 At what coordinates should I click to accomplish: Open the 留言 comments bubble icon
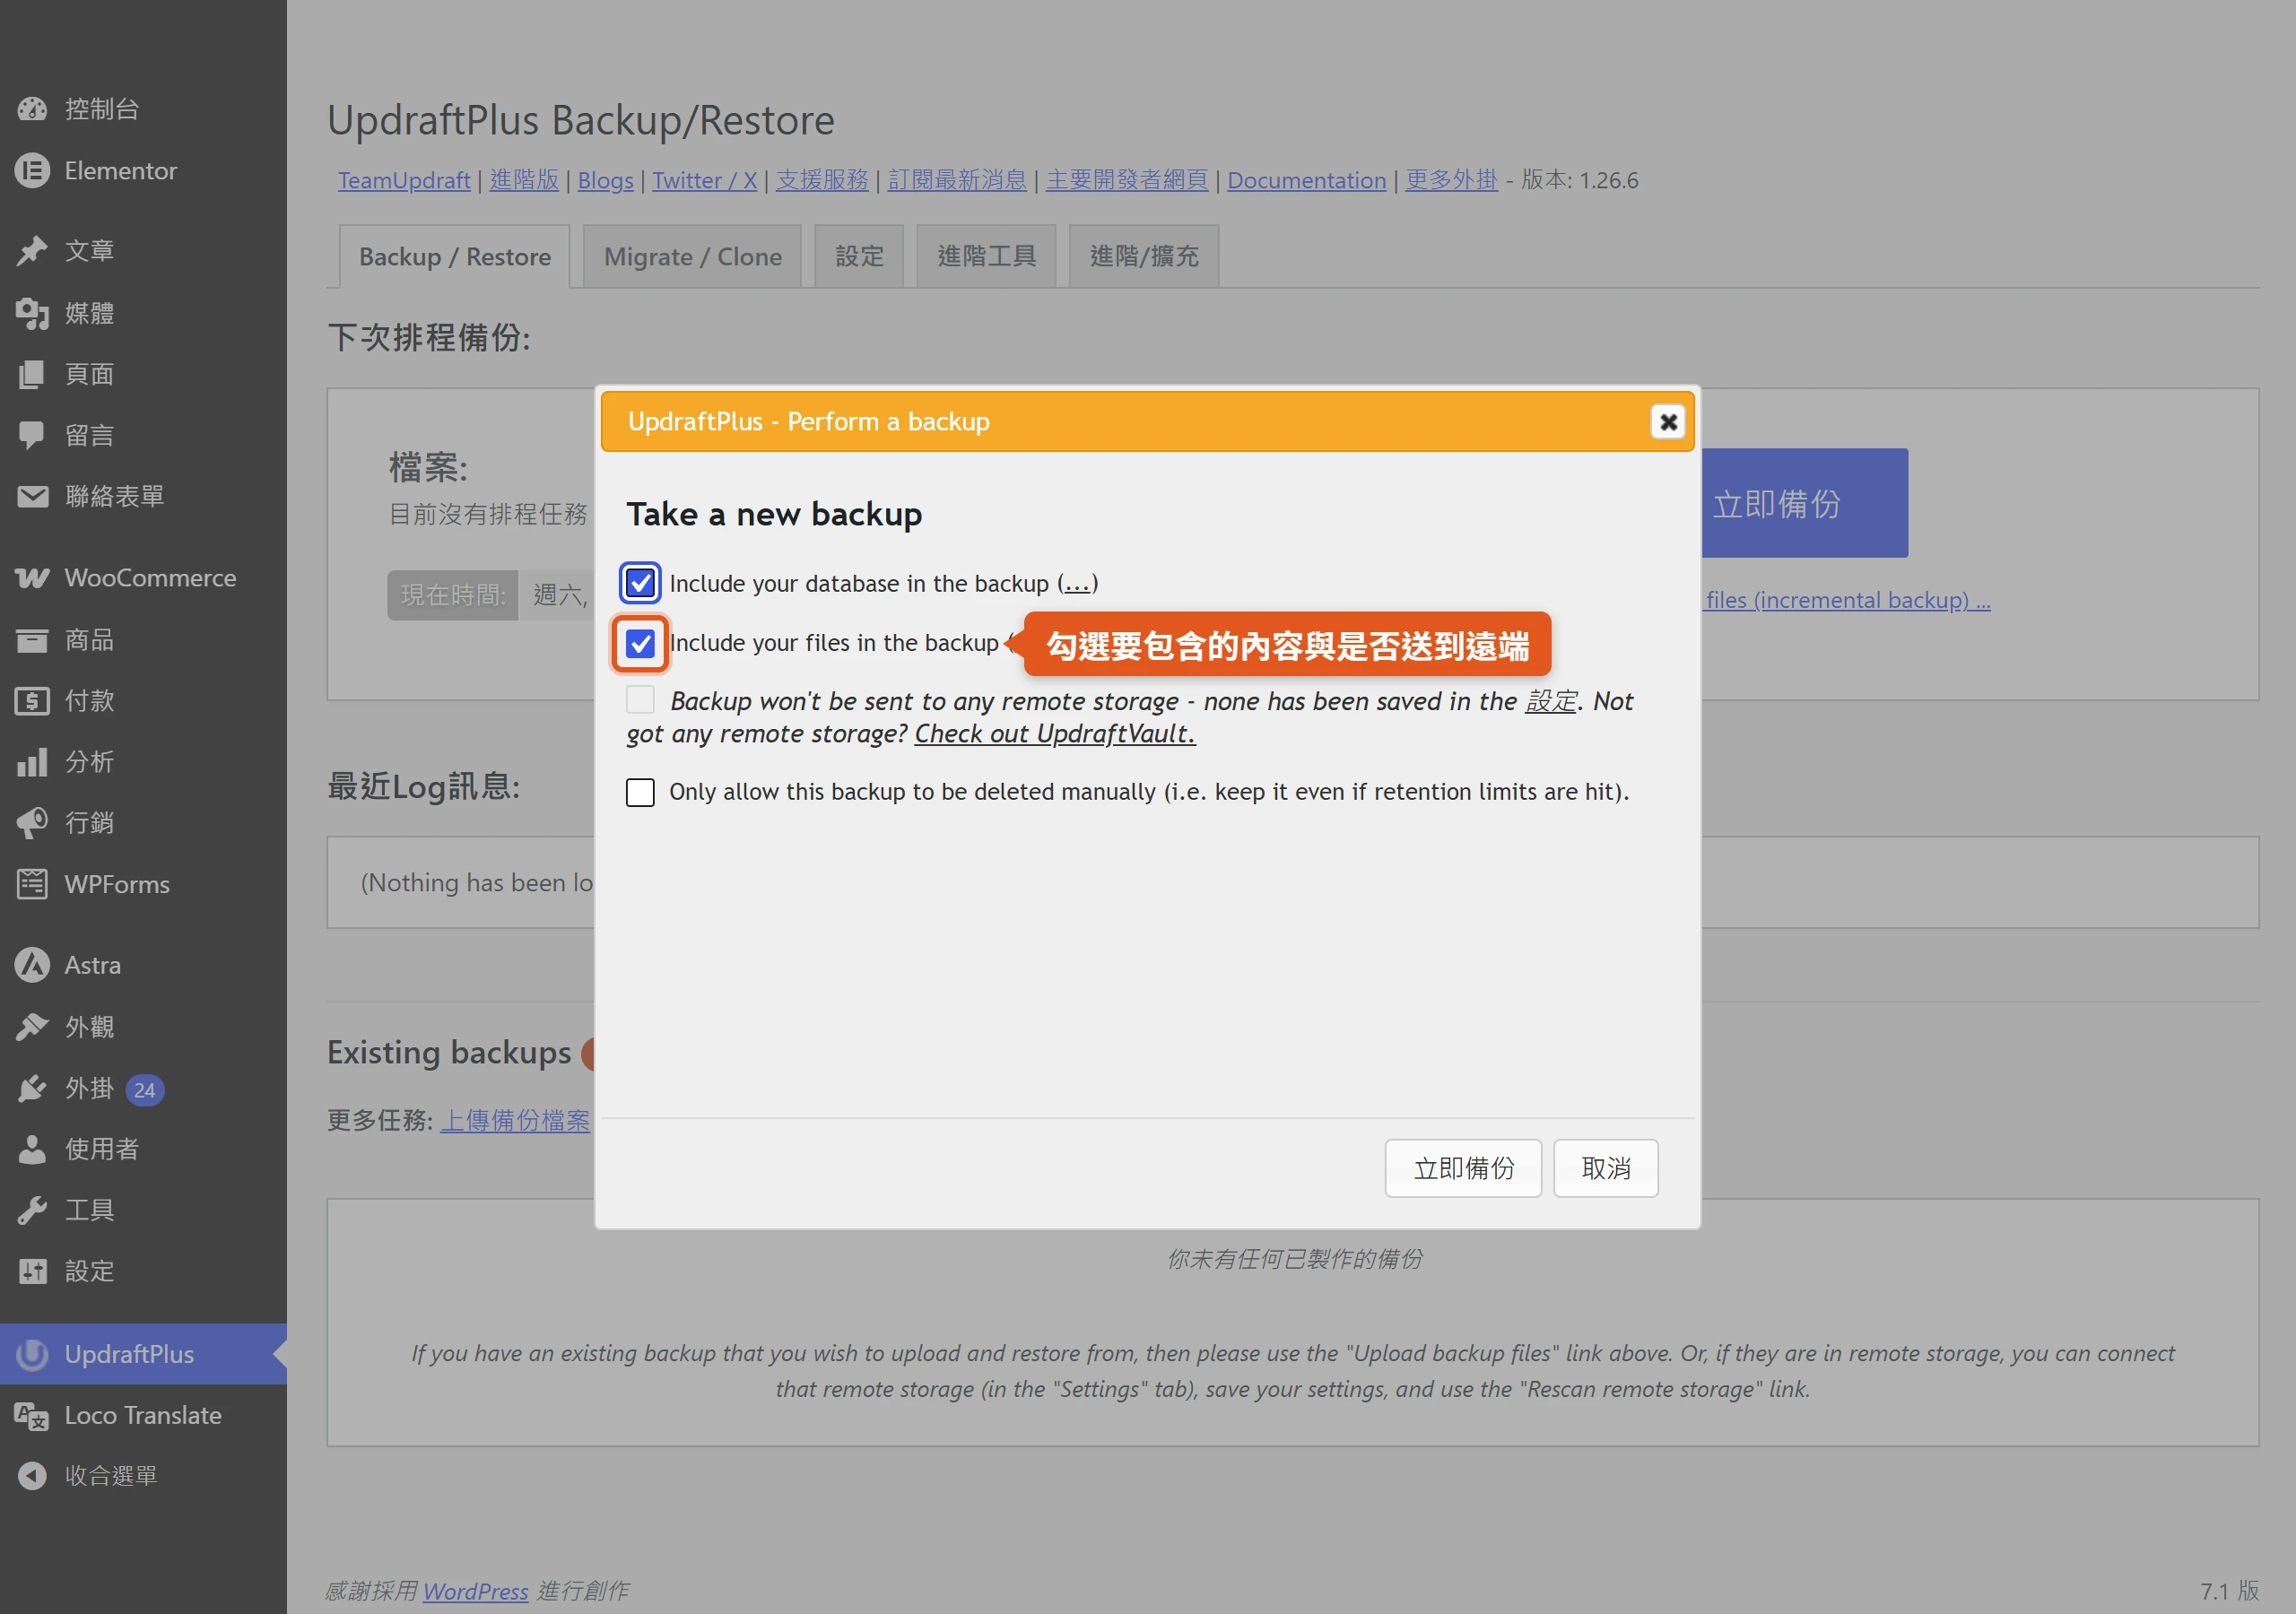pyautogui.click(x=32, y=435)
